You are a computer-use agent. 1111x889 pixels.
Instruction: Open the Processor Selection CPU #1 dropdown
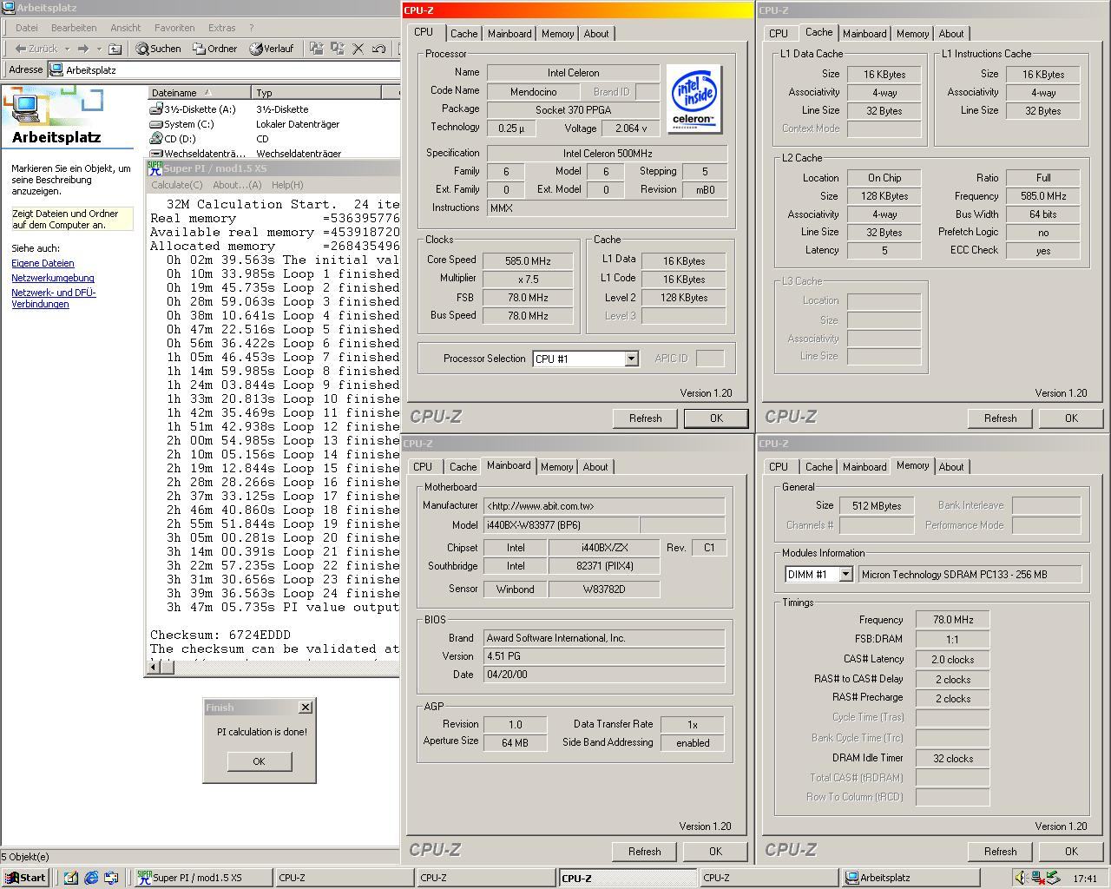[631, 359]
